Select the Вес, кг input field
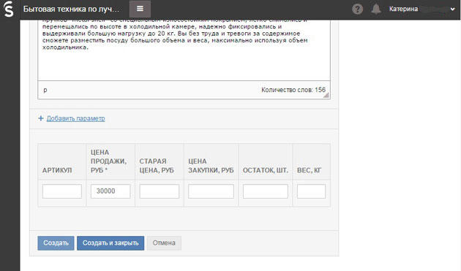This screenshot has width=461, height=271. [x=311, y=191]
